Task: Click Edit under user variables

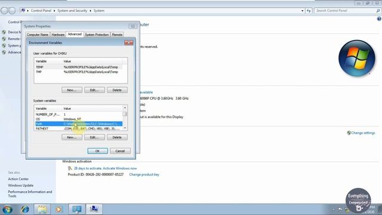Action: [94, 90]
